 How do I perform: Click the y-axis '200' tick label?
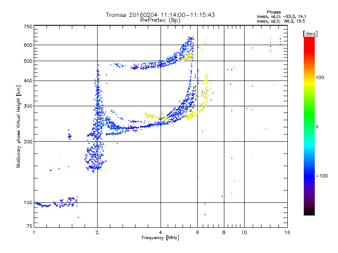[x=28, y=142]
